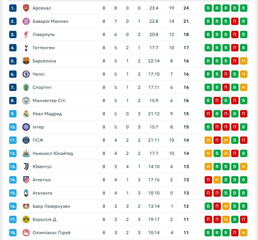Click the Liverpool club crest

pos(26,34)
